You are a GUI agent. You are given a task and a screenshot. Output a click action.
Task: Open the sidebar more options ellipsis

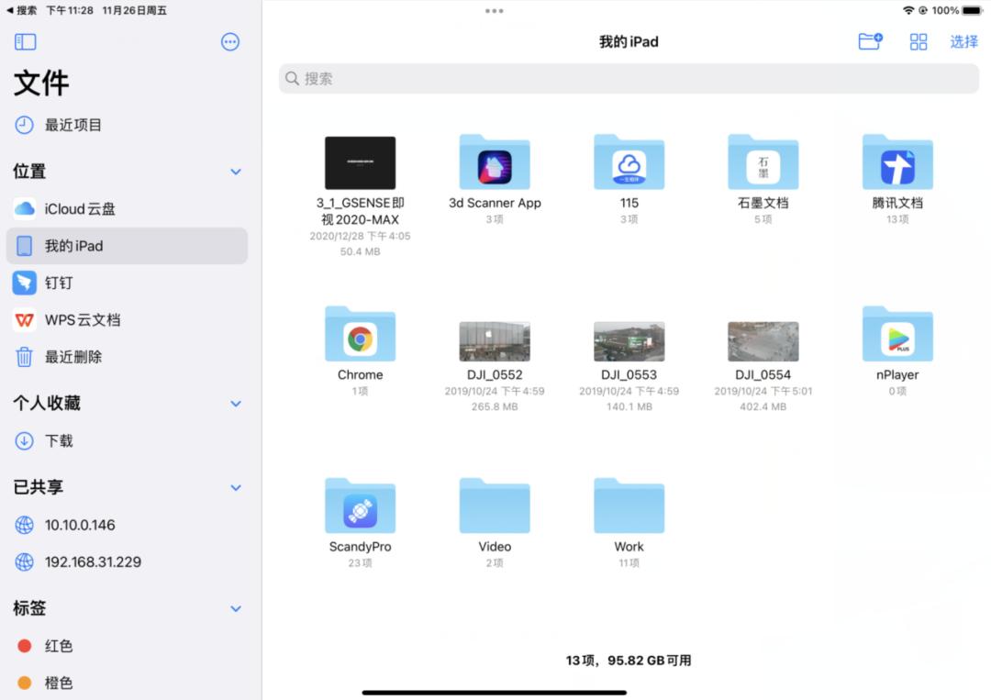[230, 42]
